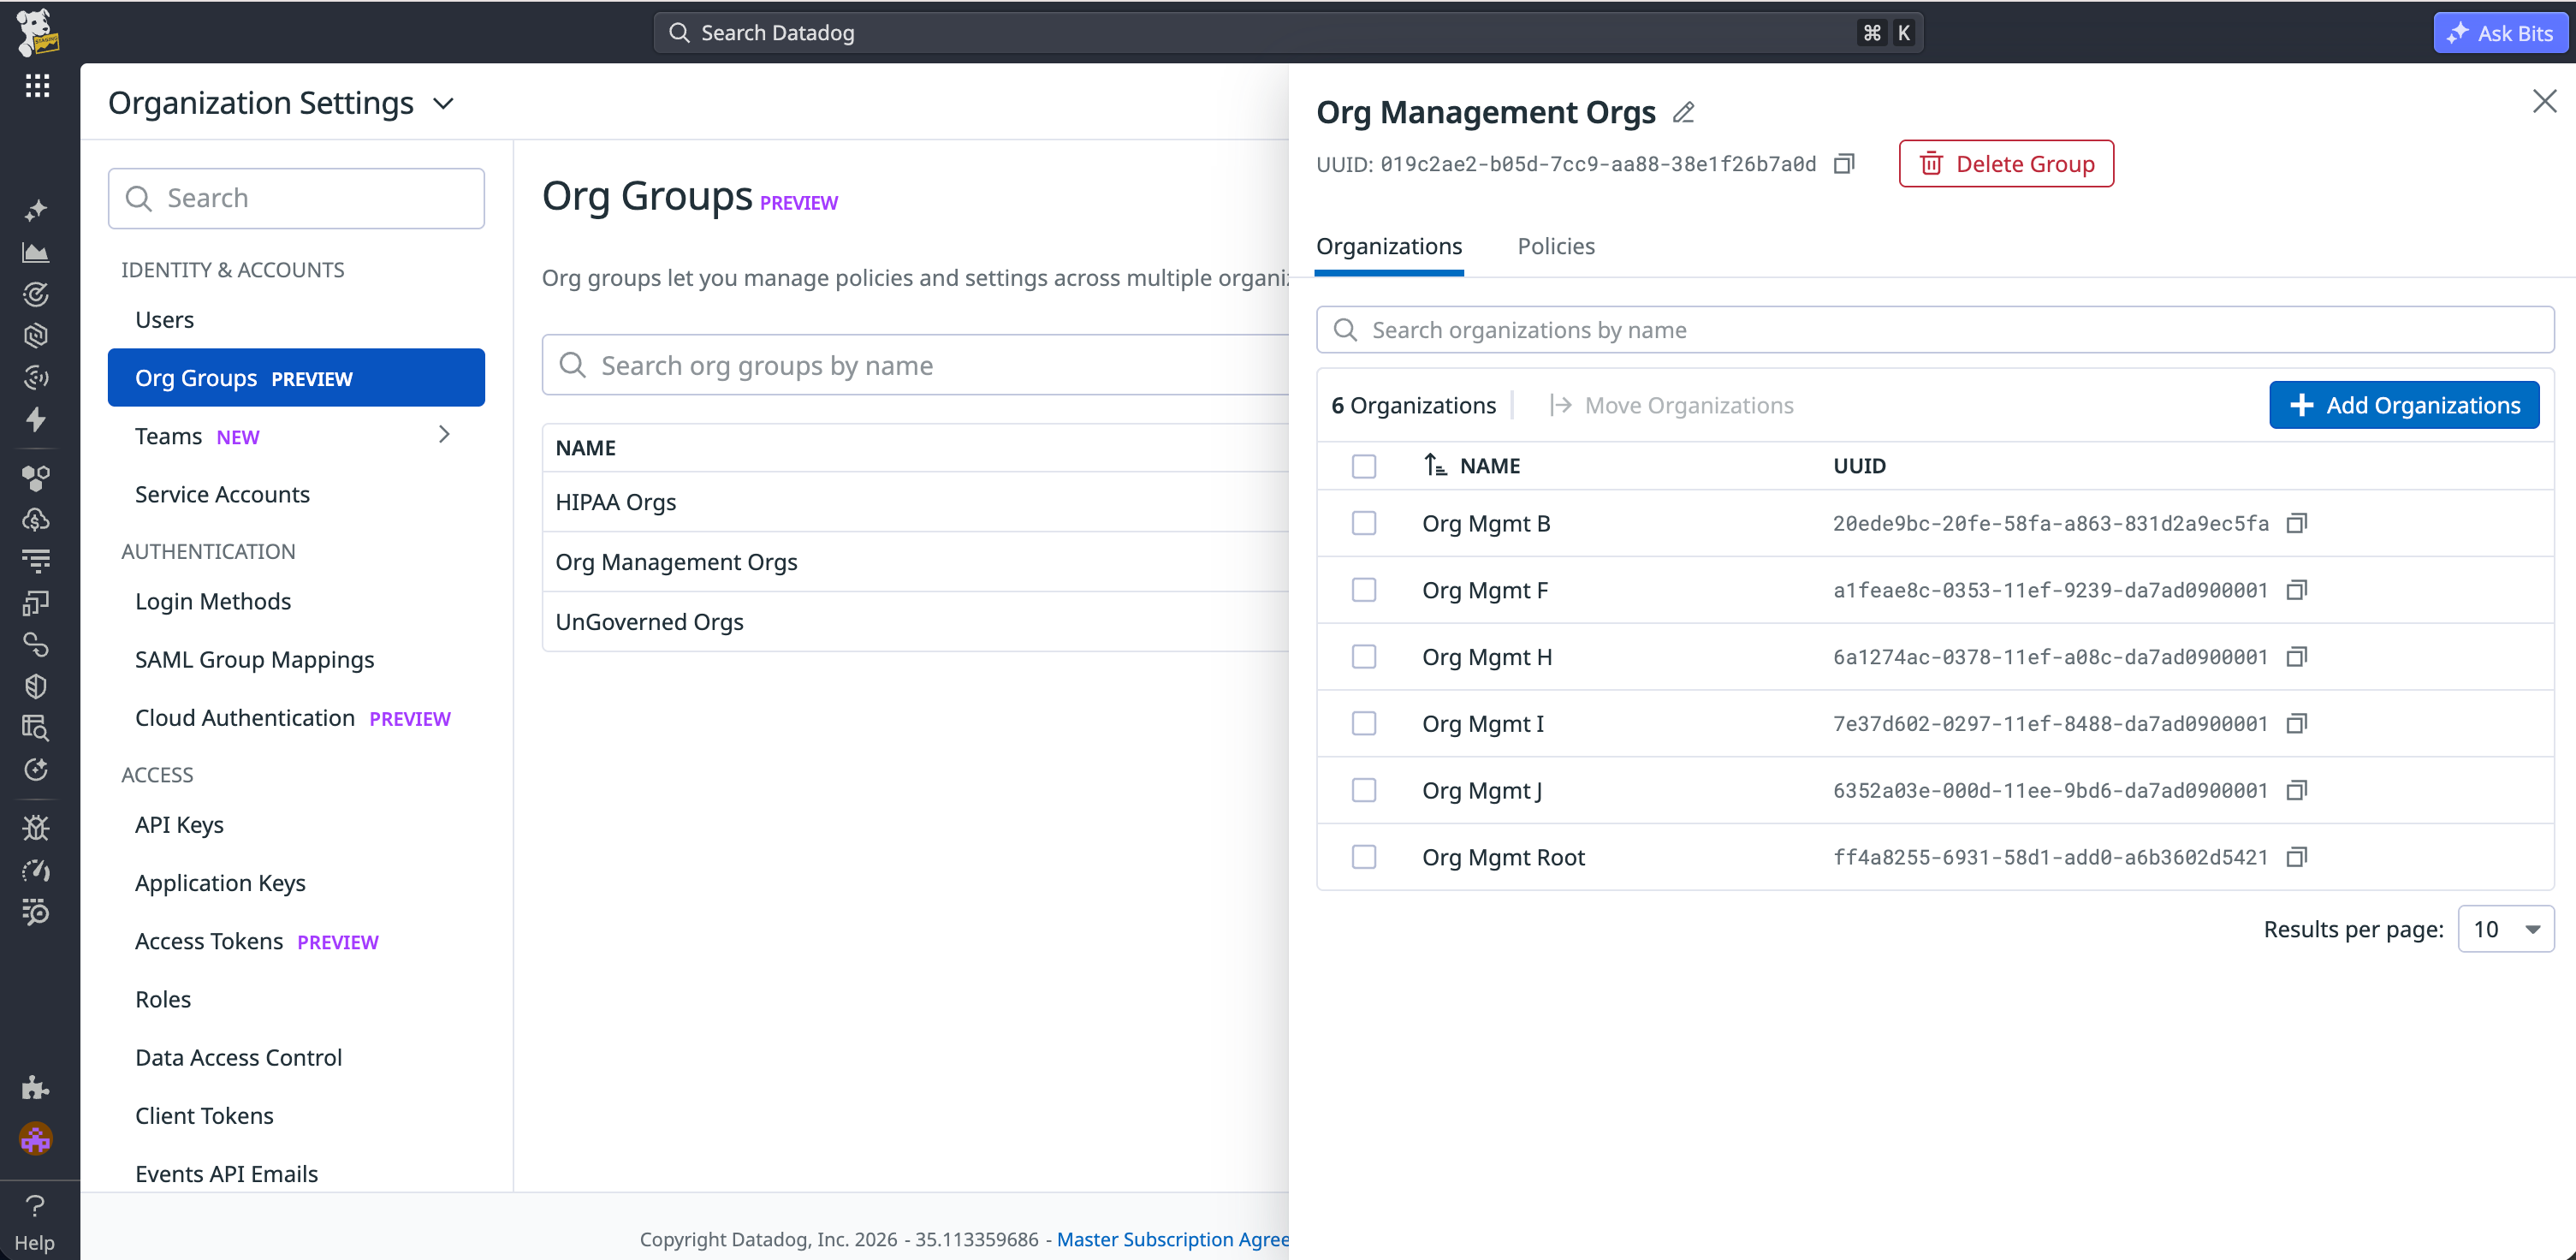Open the user avatar in sidebar
The width and height of the screenshot is (2576, 1260).
click(x=36, y=1138)
